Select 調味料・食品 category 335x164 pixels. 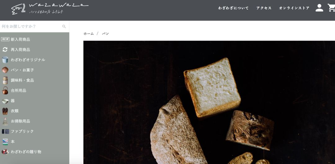(x=22, y=80)
